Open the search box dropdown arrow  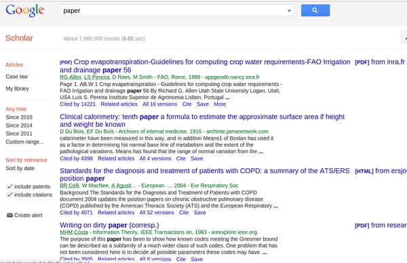coord(289,11)
